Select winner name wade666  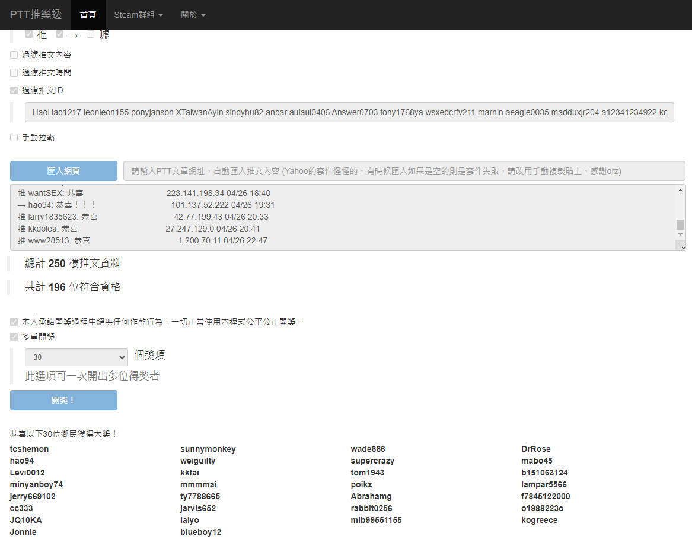tap(368, 449)
